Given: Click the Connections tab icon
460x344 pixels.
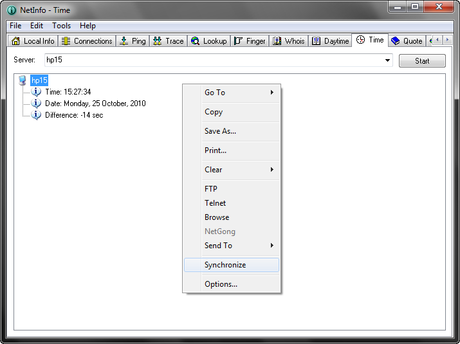Looking at the screenshot, I should click(66, 41).
